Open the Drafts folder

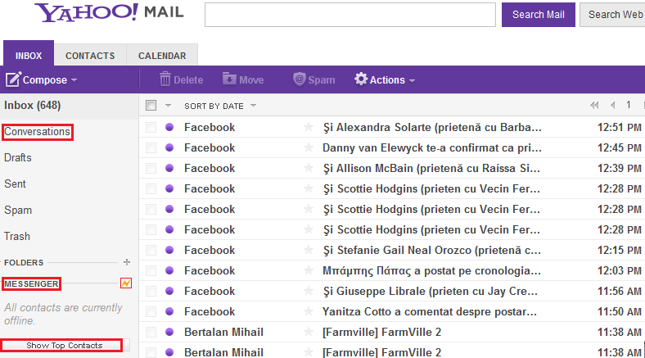click(18, 157)
